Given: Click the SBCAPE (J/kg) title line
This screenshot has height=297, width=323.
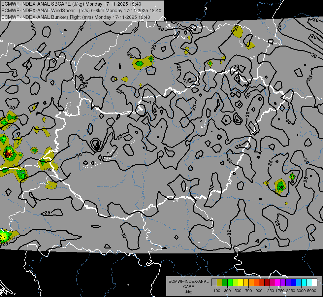Looking at the screenshot, I should click(71, 4).
